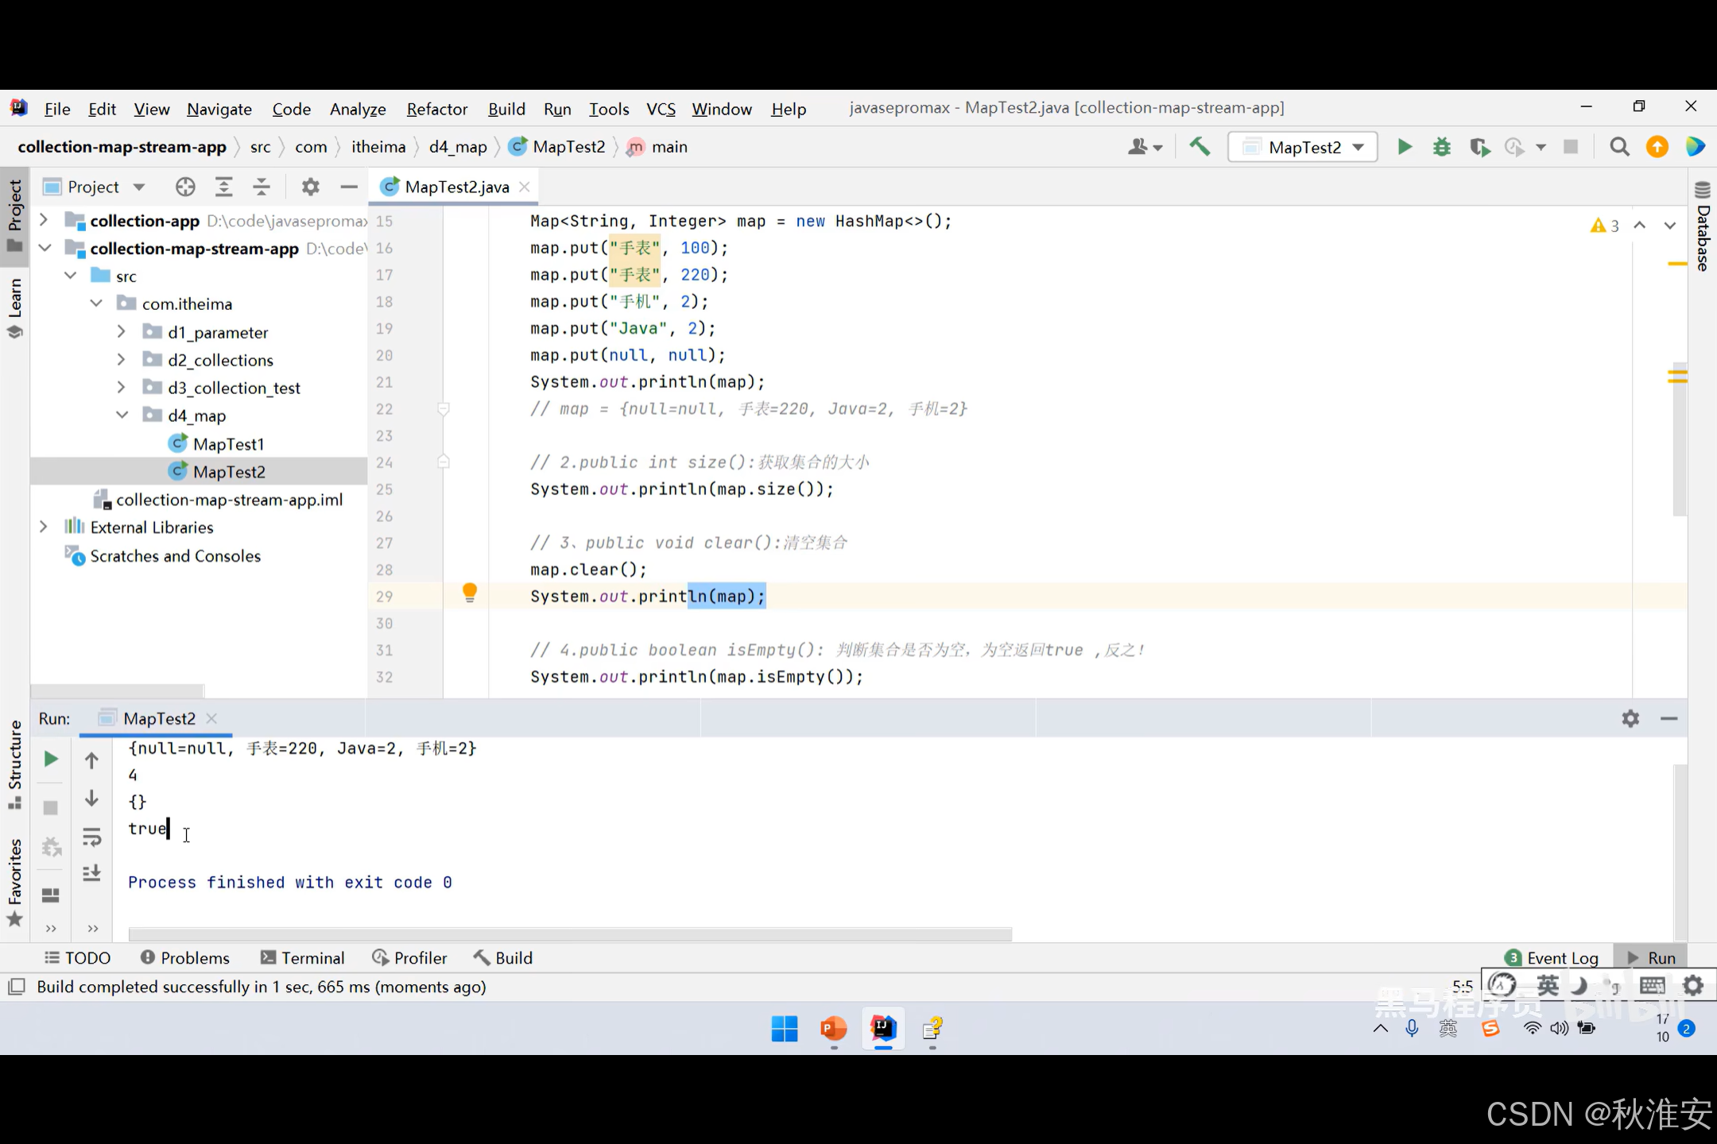Open MapTest2 run configuration dropdown
This screenshot has height=1144, width=1717.
[x=1303, y=147]
